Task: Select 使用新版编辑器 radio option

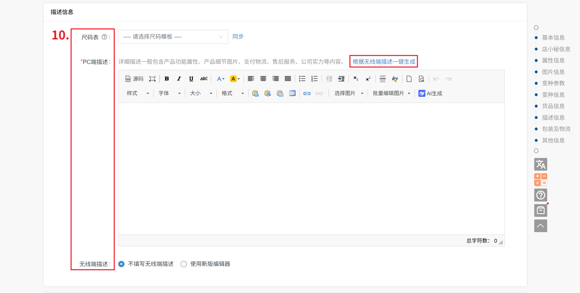Action: click(184, 264)
